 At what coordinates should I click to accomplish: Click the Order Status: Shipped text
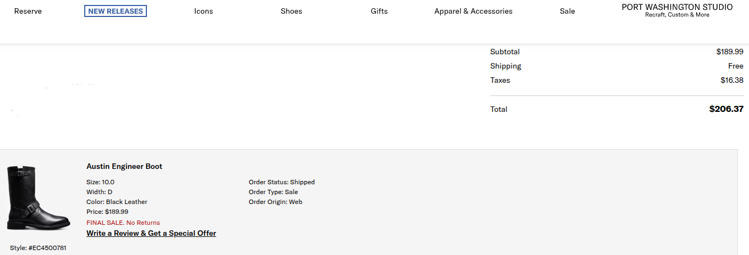282,182
